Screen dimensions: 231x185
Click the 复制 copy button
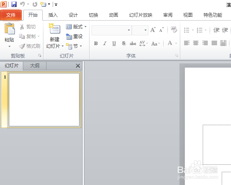(28, 37)
